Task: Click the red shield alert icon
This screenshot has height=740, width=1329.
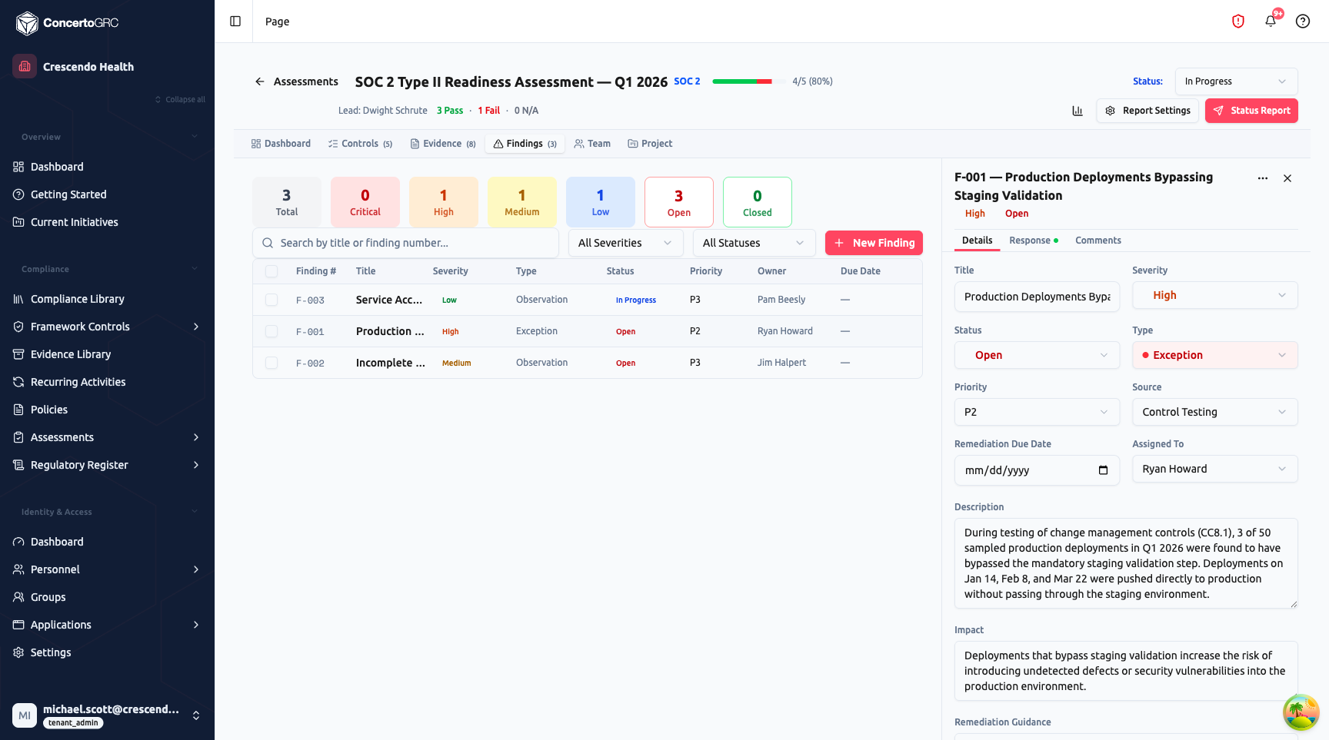Action: coord(1238,22)
